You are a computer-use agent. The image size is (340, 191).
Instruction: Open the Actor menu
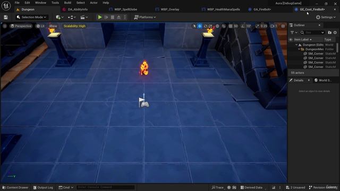pos(93,3)
